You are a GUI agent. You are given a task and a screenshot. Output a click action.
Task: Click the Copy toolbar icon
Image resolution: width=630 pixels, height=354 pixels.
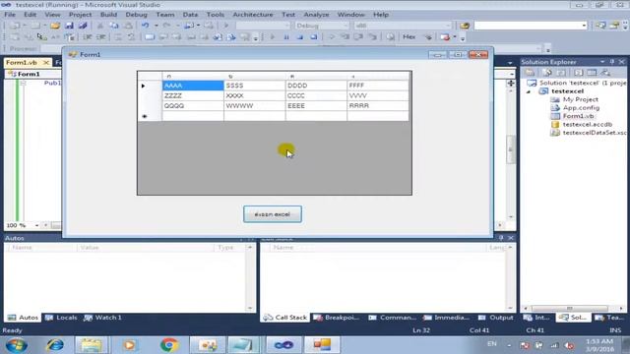[x=114, y=26]
